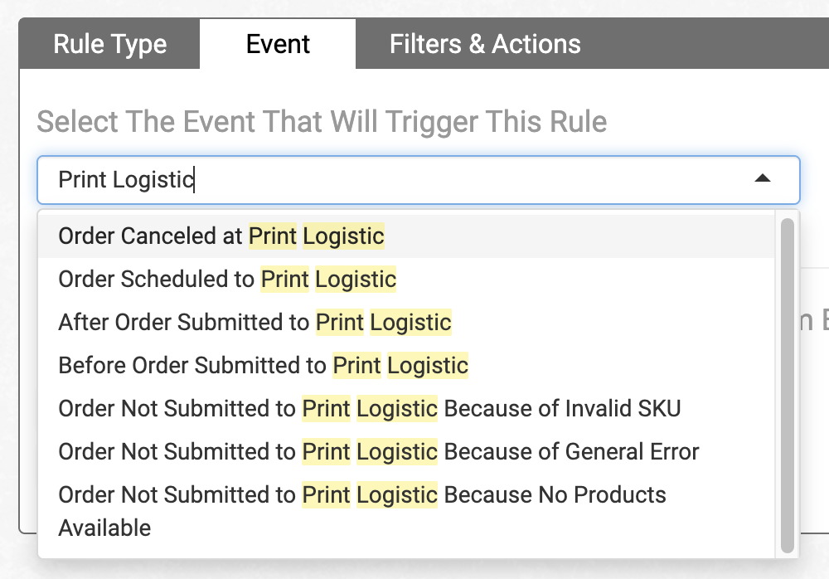Image resolution: width=829 pixels, height=579 pixels.
Task: Click highlighted Logistic in Before Order Submitted option
Action: click(428, 366)
